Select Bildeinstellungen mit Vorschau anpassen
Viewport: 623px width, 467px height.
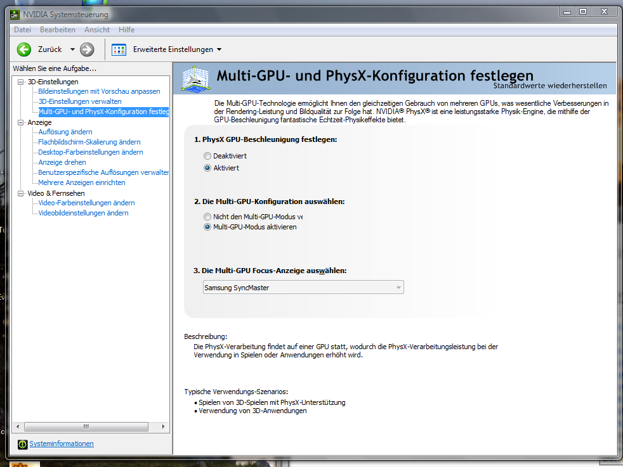(x=99, y=91)
